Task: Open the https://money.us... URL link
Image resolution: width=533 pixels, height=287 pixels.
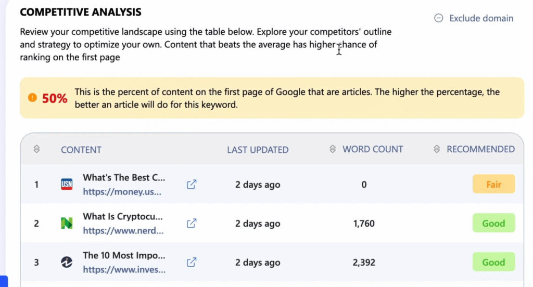Action: (122, 192)
